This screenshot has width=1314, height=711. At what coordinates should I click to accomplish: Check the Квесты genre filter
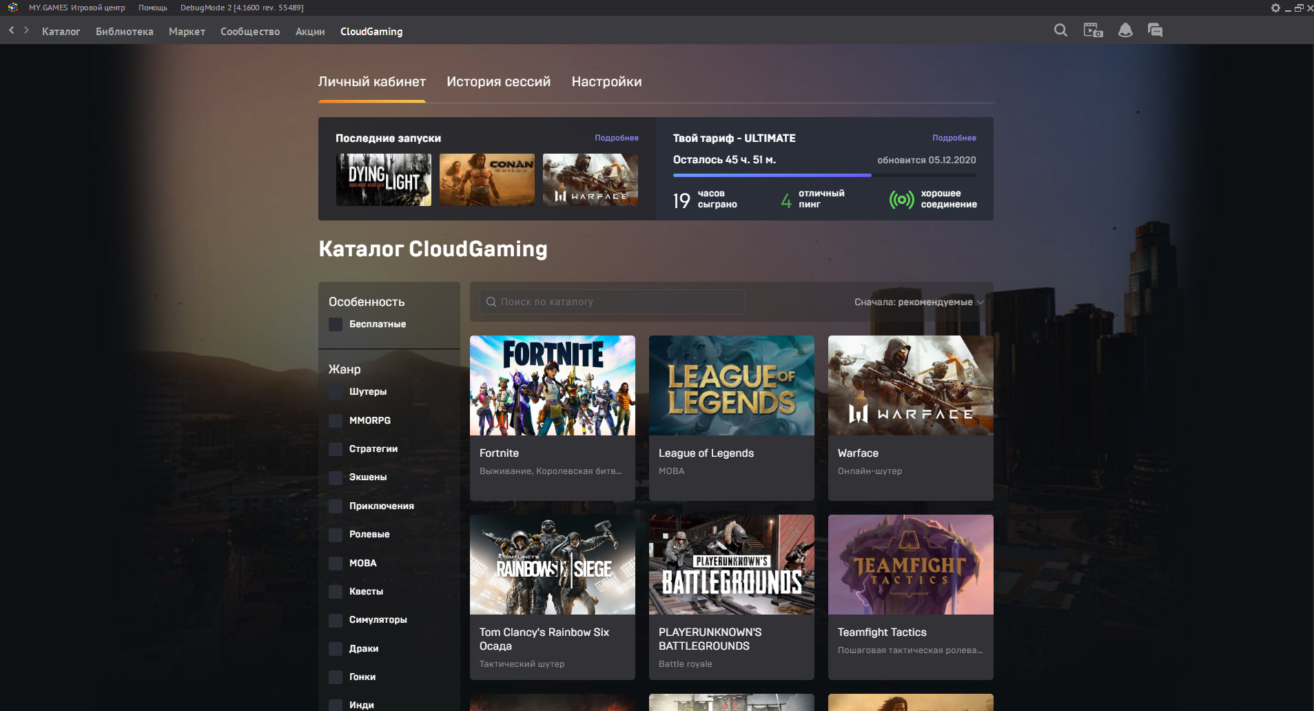[x=336, y=592]
